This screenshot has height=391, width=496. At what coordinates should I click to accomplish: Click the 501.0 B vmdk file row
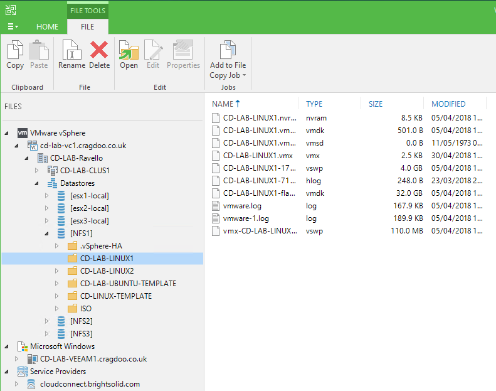pos(347,131)
